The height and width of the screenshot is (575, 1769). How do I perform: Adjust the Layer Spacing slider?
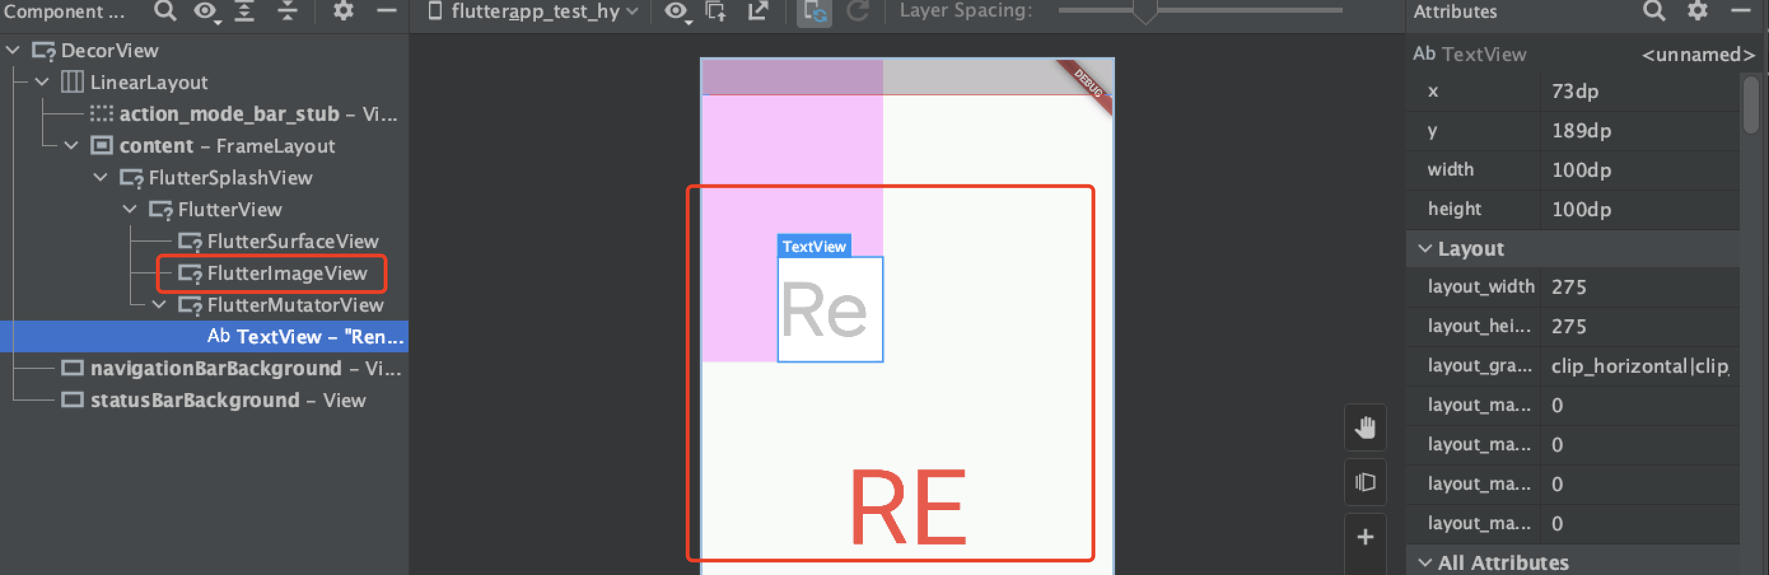coord(1145,11)
